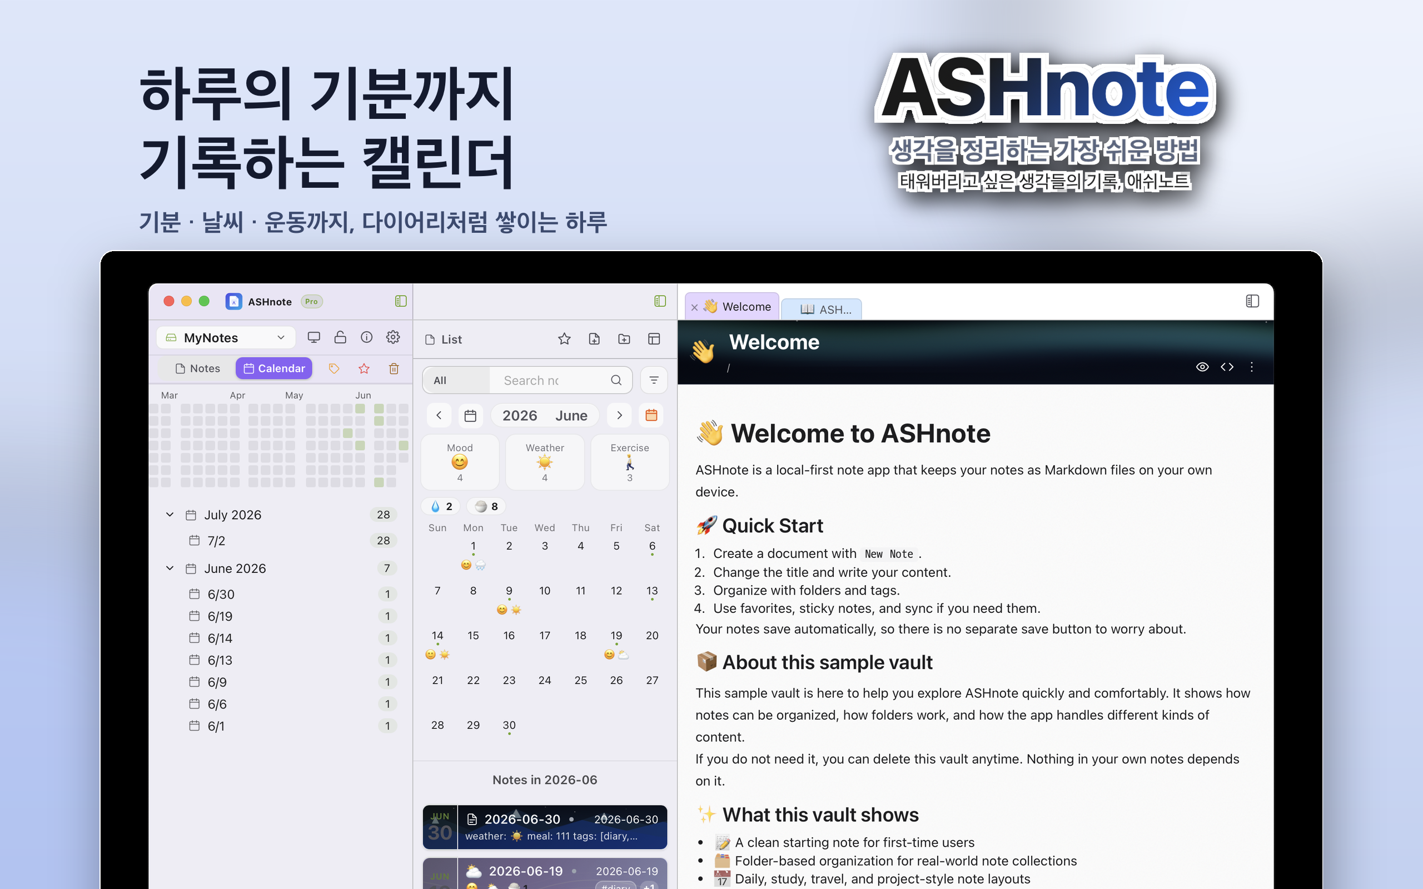Open 2026-06-30 note card
Viewport: 1423px width, 889px height.
click(545, 828)
